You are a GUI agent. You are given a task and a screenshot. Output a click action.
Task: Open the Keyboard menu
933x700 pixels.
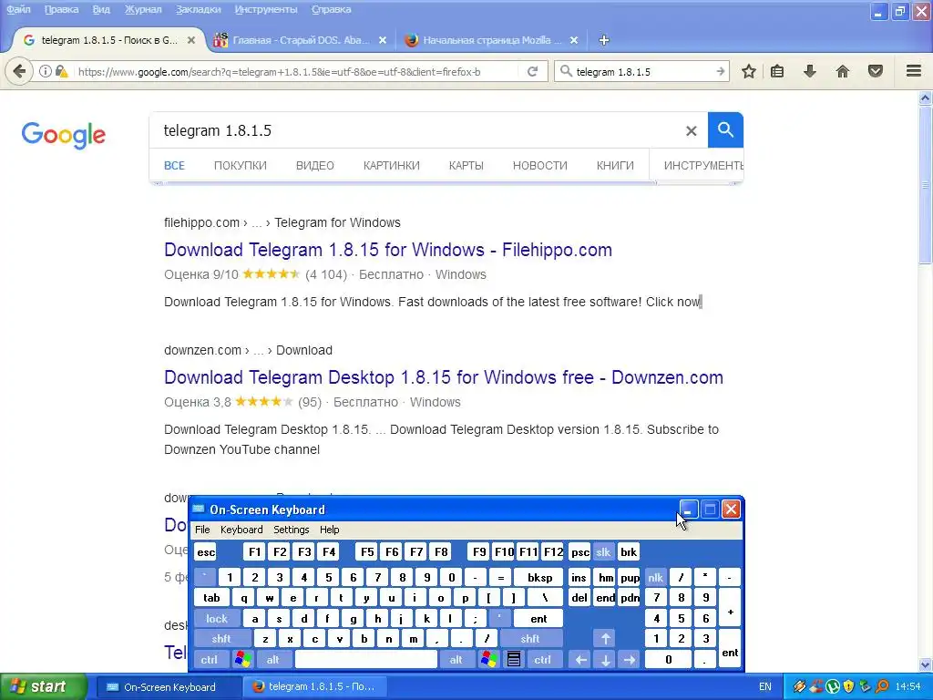241,530
